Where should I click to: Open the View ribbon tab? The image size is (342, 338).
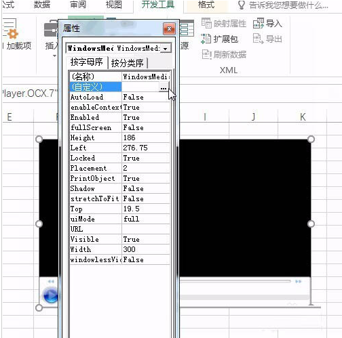pos(114,5)
